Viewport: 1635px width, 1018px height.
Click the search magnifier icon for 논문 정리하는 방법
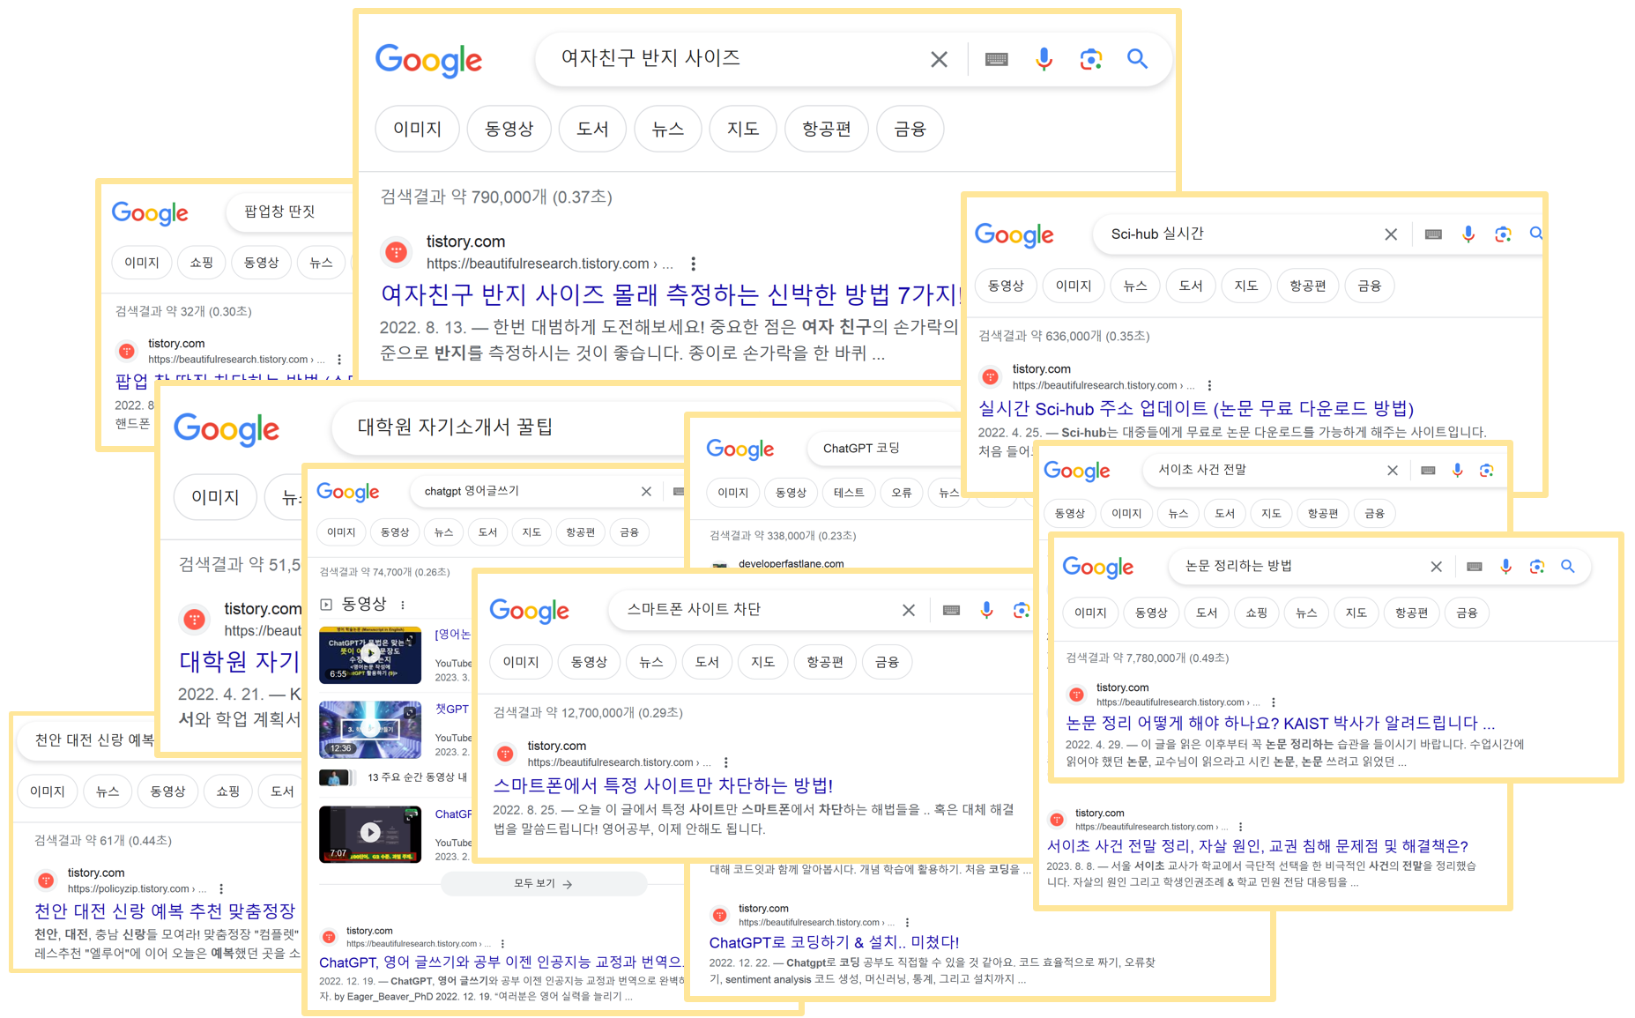click(x=1568, y=567)
